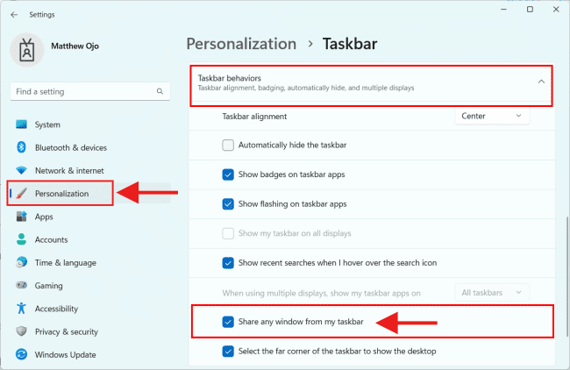Enable Automatically hide the taskbar checkbox

click(228, 145)
